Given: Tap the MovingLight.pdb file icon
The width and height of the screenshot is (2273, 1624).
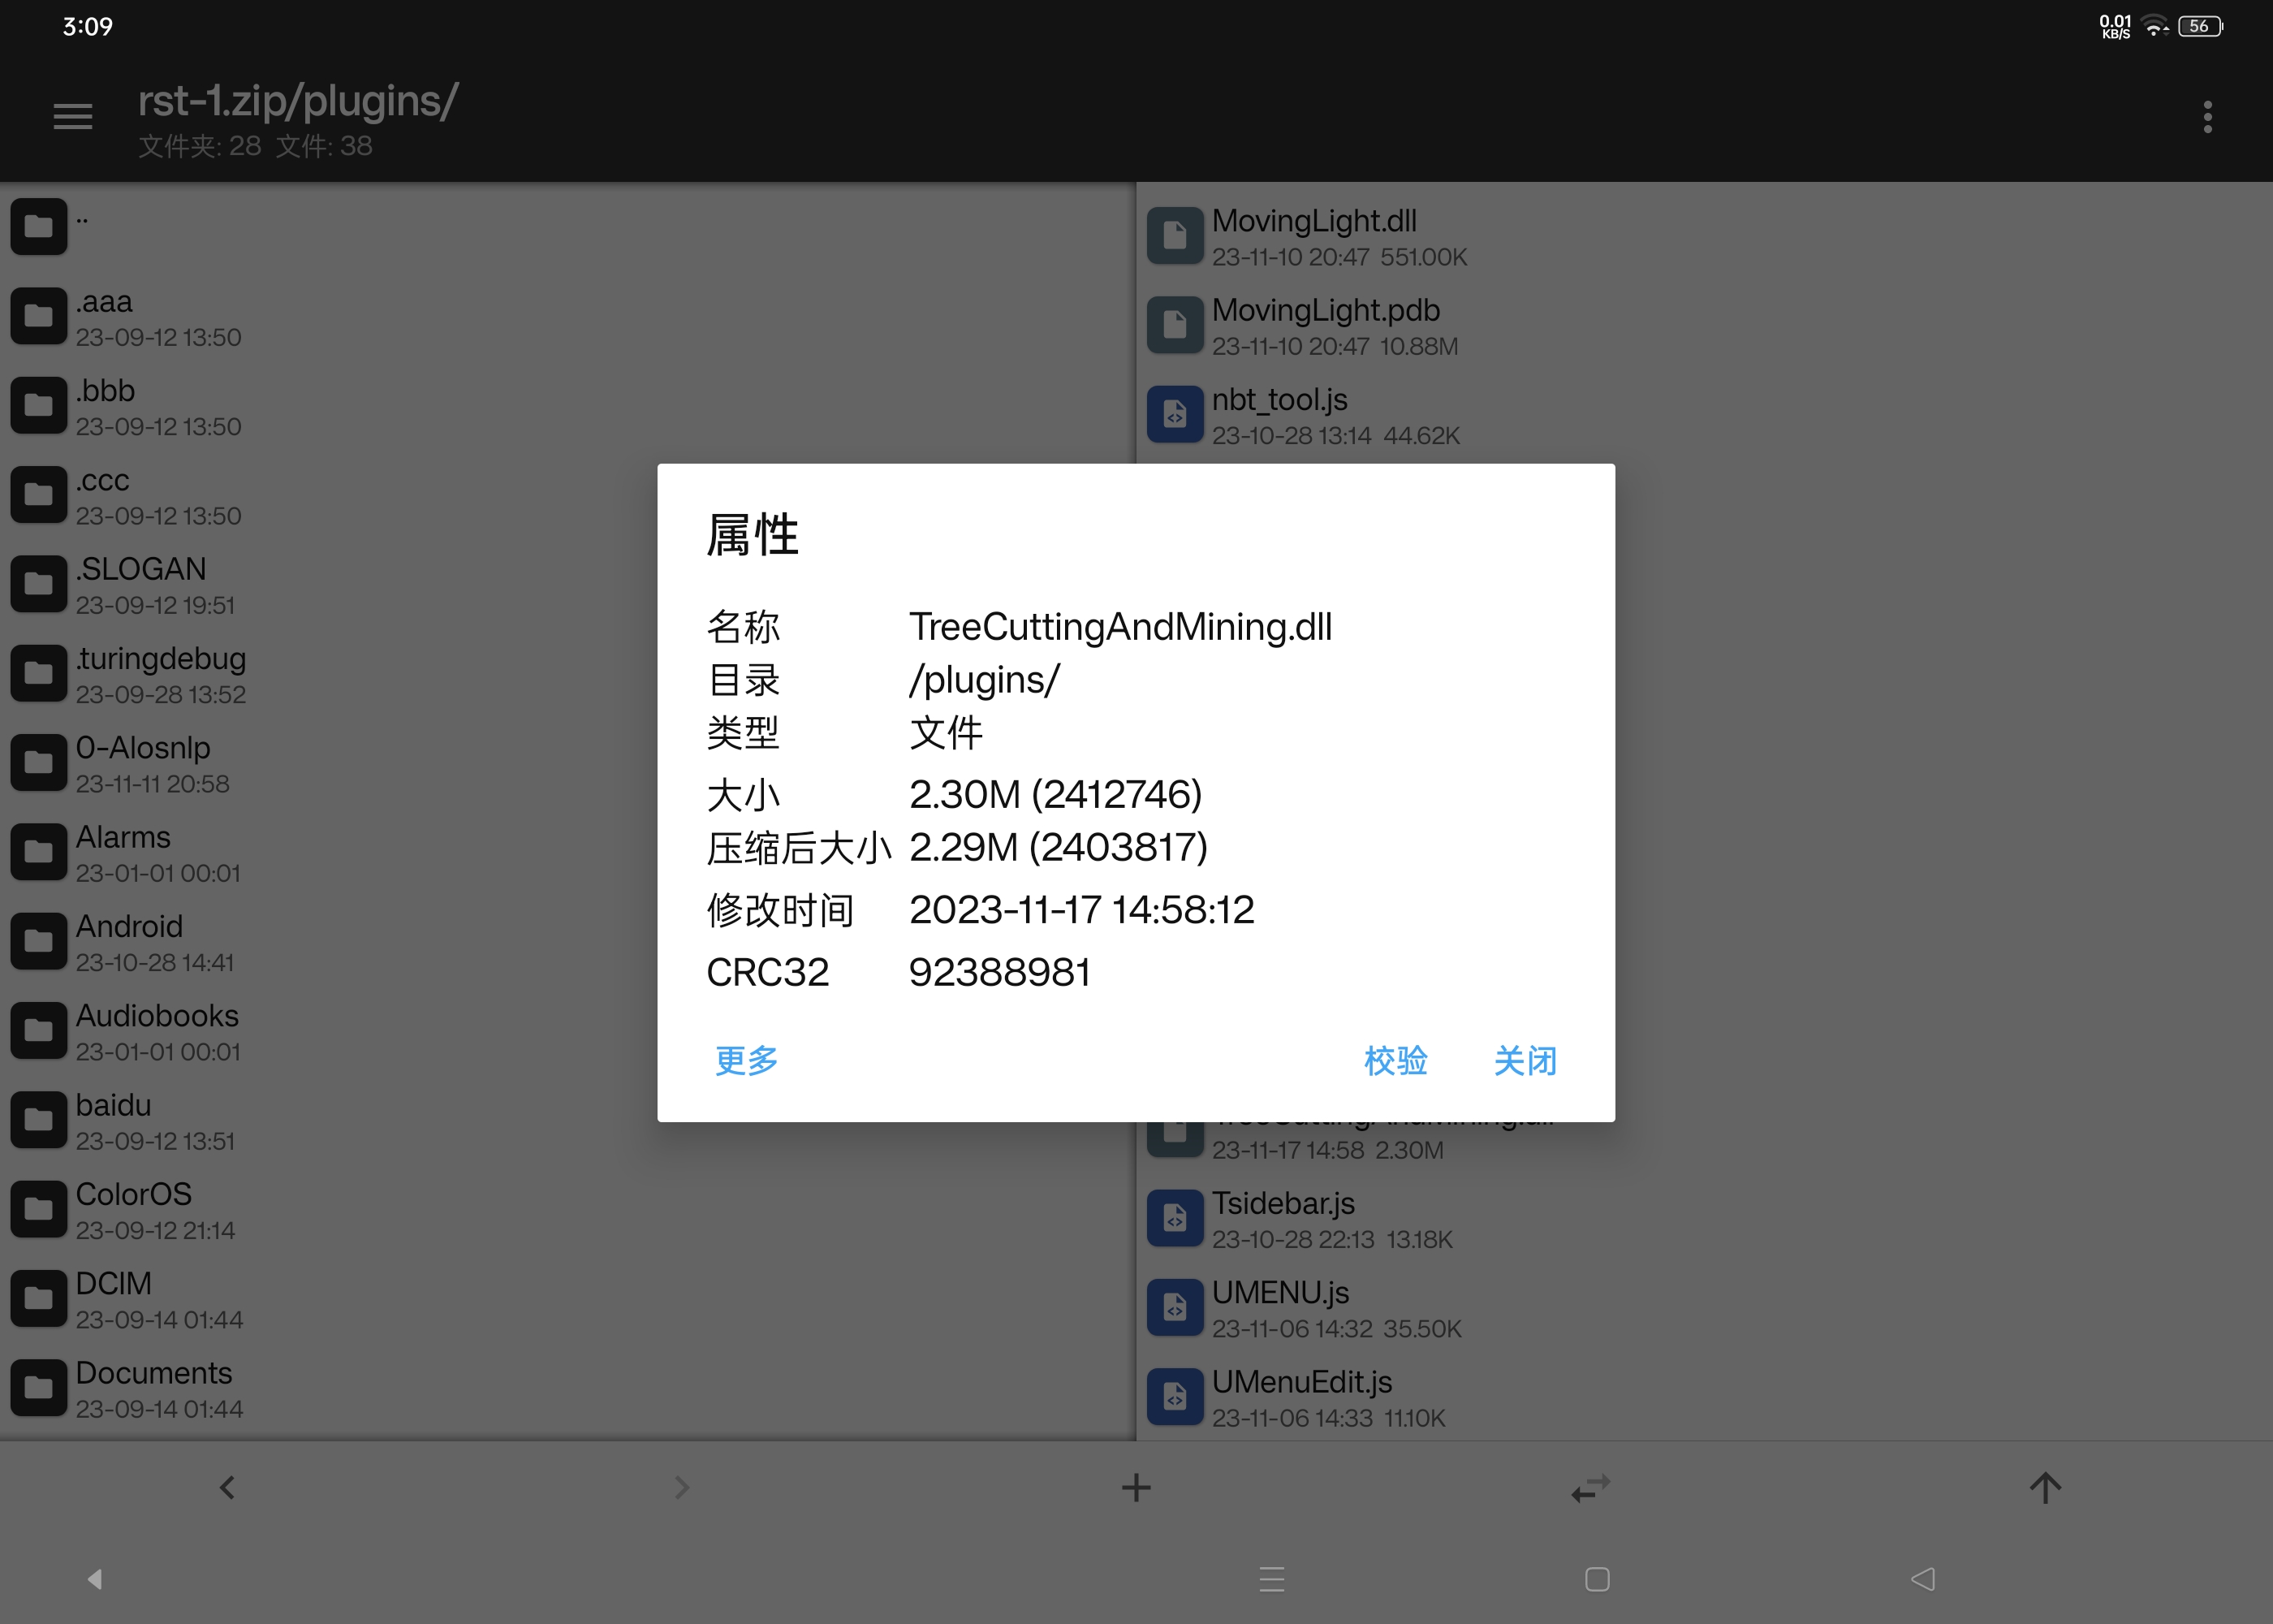Looking at the screenshot, I should (1175, 325).
